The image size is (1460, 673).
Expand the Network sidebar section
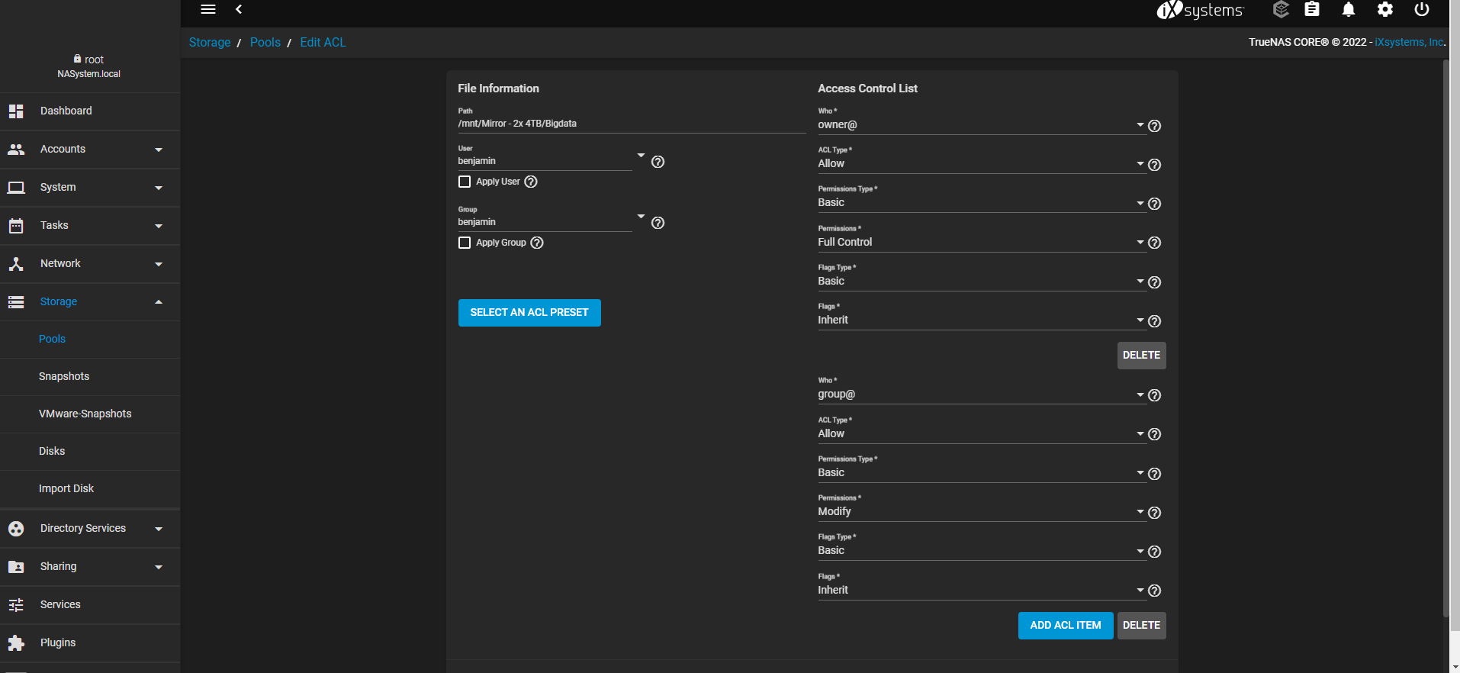point(90,264)
